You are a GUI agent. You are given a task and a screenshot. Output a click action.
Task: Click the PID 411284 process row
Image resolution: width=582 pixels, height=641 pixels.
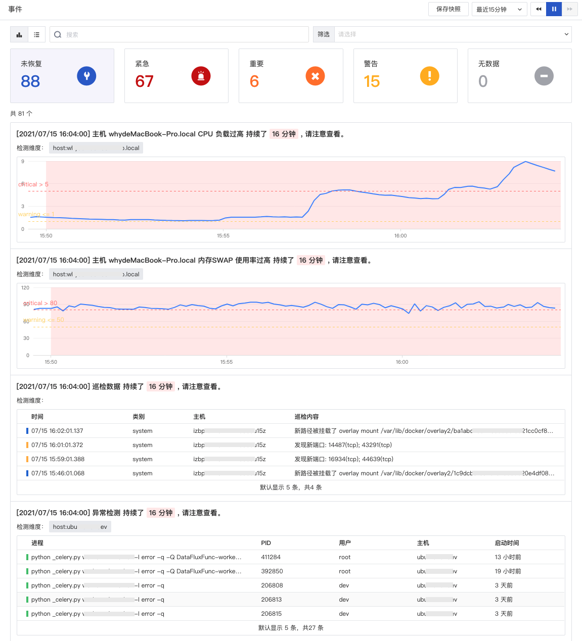tap(291, 557)
